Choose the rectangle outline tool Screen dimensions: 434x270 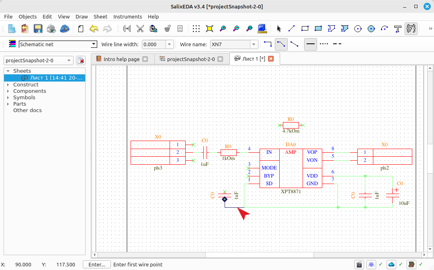click(x=305, y=29)
